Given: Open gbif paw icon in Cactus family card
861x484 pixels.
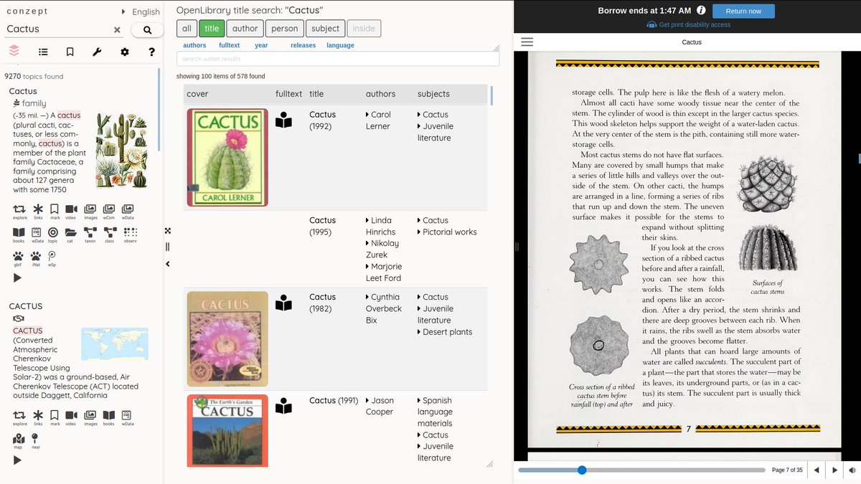Looking at the screenshot, I should point(18,257).
